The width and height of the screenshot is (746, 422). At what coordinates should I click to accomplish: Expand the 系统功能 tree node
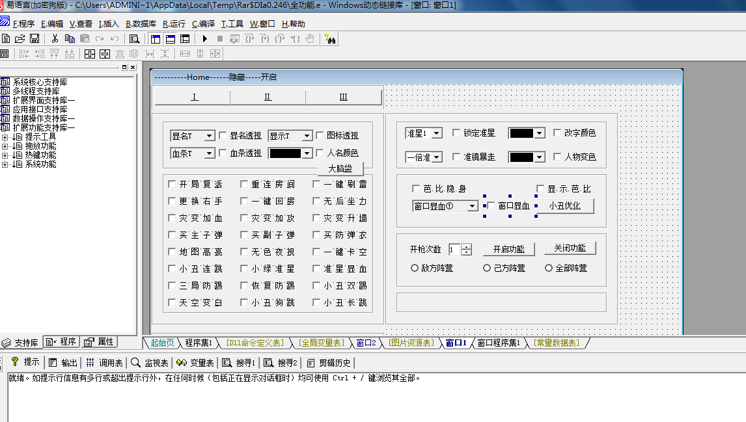(5, 165)
